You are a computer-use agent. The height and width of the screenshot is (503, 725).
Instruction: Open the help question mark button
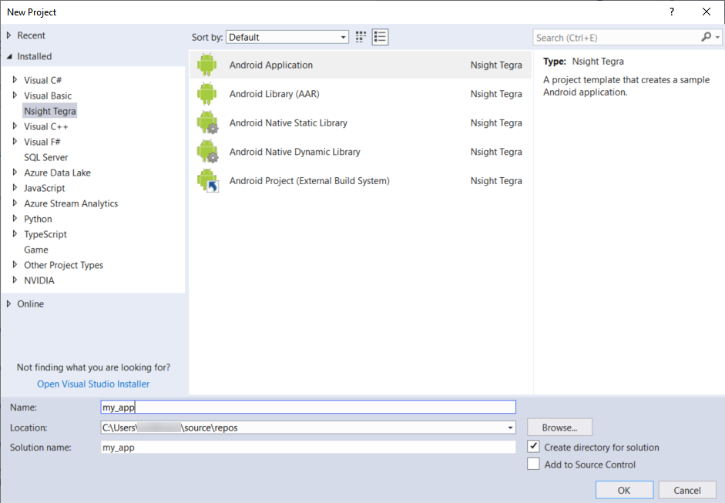[672, 12]
